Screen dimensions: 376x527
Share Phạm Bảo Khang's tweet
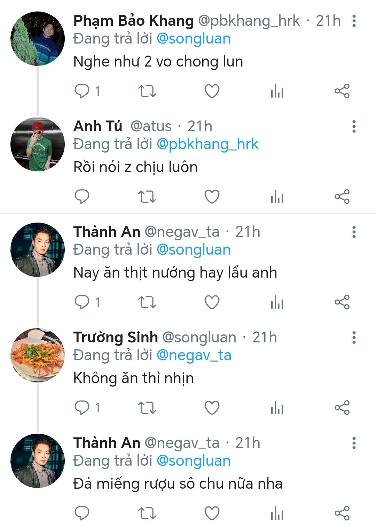(342, 91)
